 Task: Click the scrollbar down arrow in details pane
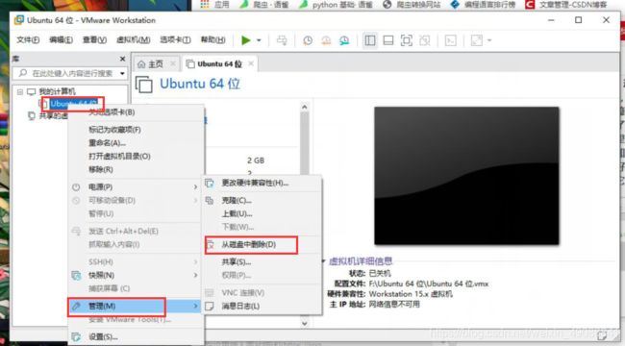click(305, 323)
